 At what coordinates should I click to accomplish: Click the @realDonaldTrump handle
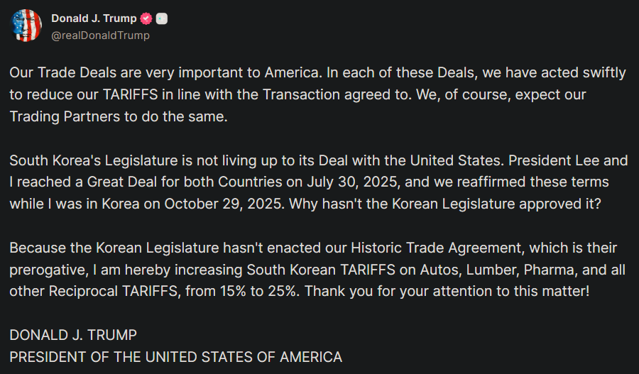coord(100,35)
